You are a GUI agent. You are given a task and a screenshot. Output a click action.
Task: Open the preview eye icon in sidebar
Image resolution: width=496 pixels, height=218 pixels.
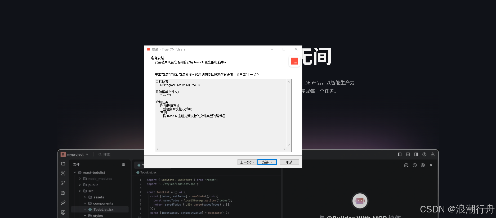pos(63,203)
